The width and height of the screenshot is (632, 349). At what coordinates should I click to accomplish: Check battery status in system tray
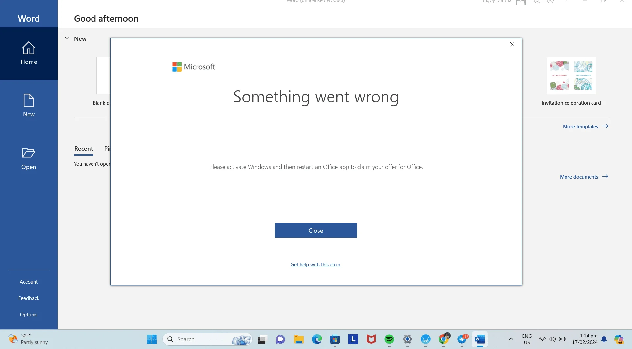(x=562, y=339)
